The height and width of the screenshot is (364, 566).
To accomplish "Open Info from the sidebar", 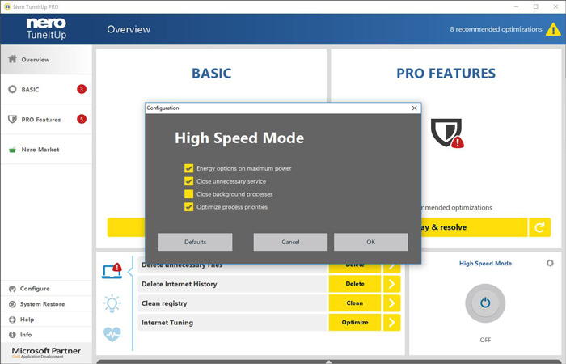I will click(x=46, y=335).
